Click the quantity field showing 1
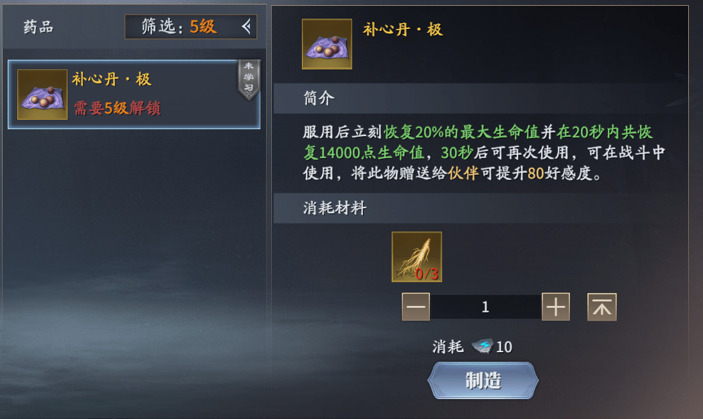Image resolution: width=703 pixels, height=419 pixels. coord(486,307)
